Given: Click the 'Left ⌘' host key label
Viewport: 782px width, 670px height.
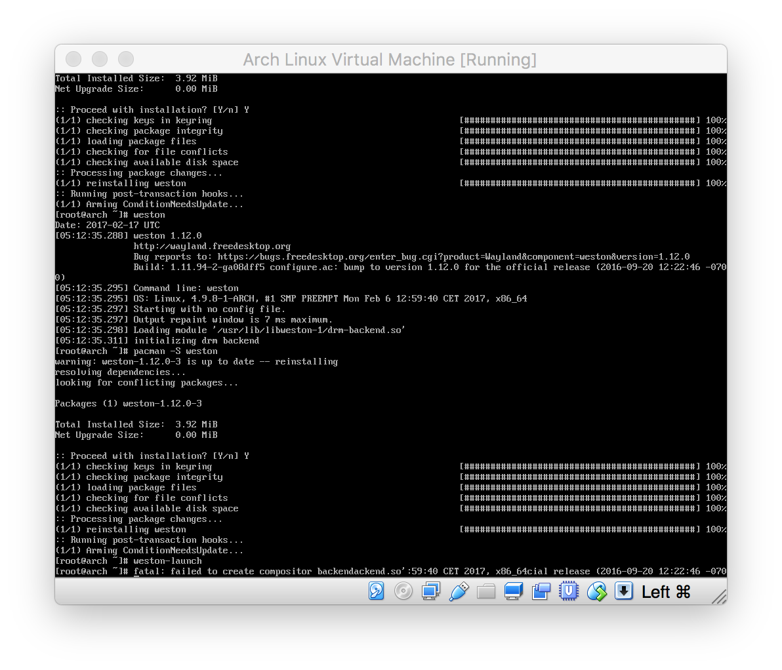Looking at the screenshot, I should (666, 592).
